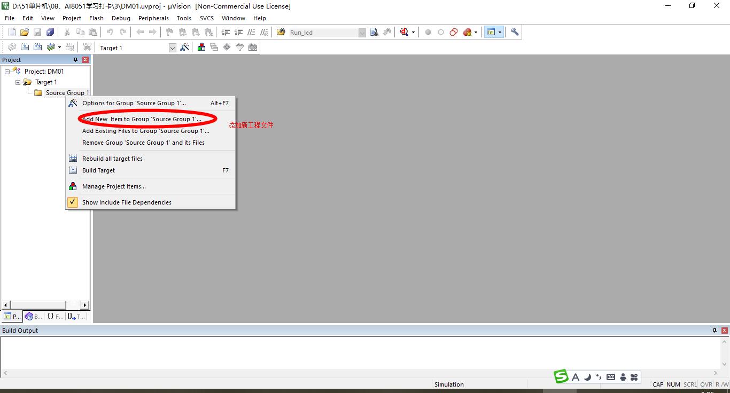Collapse the Target 1 tree node

point(18,82)
